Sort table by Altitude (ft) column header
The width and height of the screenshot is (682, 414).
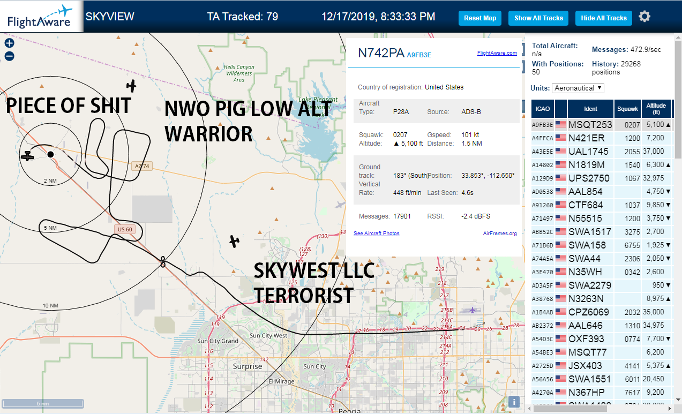click(x=655, y=109)
